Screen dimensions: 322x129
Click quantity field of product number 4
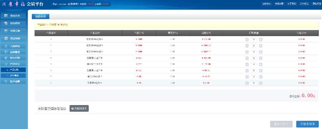pos(254,64)
